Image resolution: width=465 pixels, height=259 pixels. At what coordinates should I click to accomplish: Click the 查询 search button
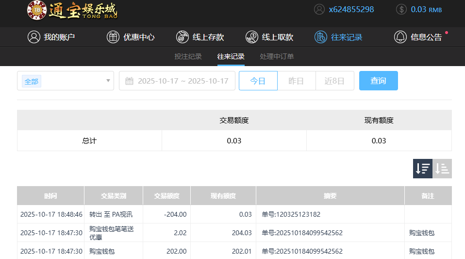point(378,81)
